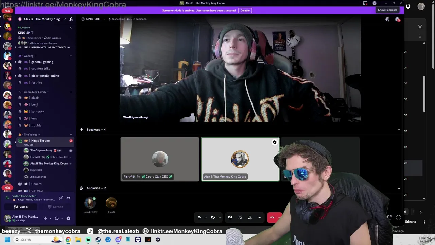Screen dimensions: 435x245
Task: Select FishMilk in voice list
Action: tap(48, 157)
